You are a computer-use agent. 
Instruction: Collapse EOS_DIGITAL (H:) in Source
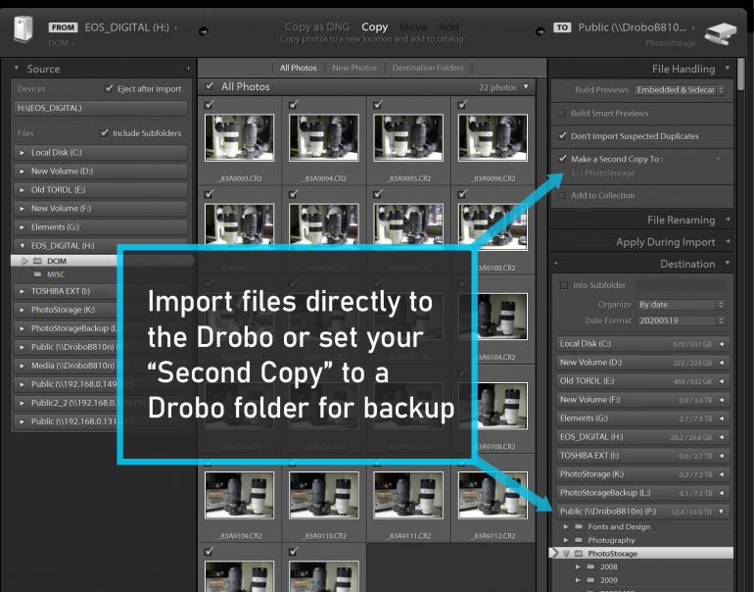(x=22, y=246)
